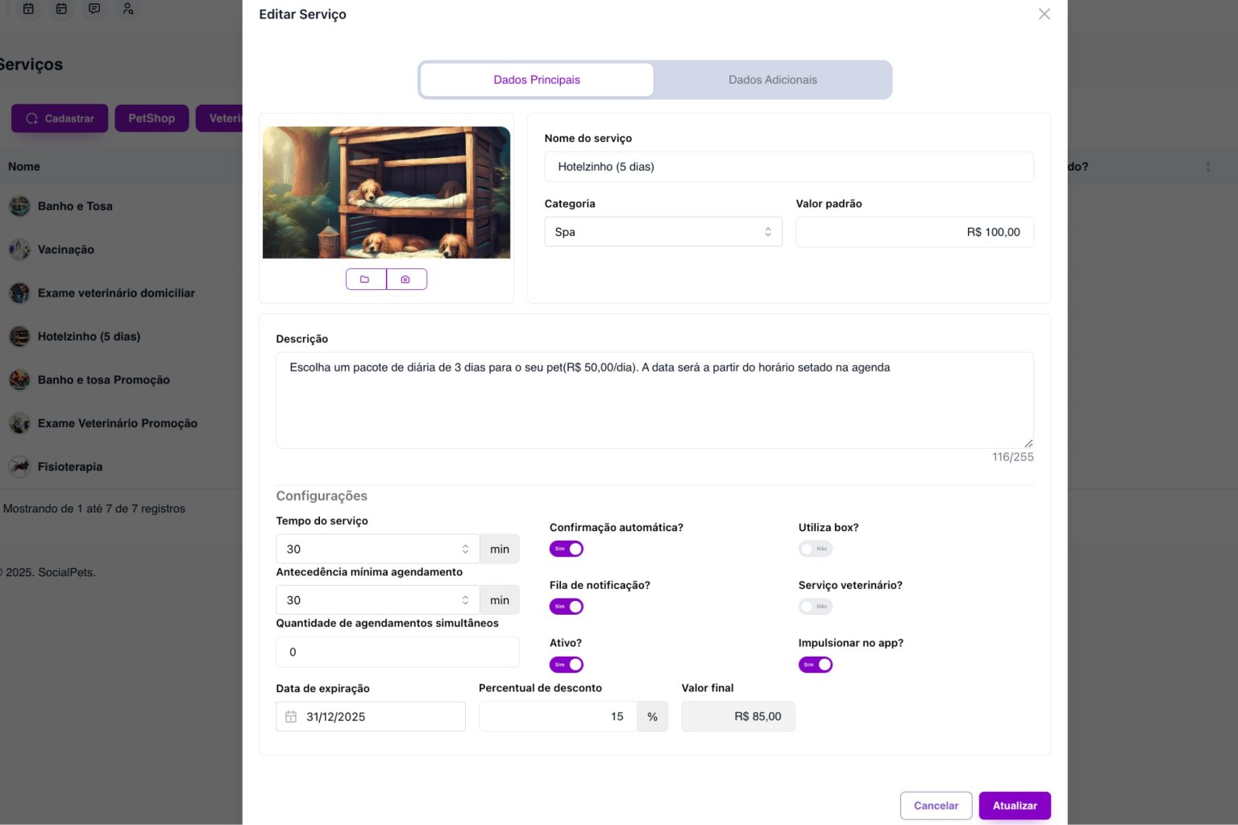
Task: Enable the Utiliza box toggle
Action: tap(815, 549)
